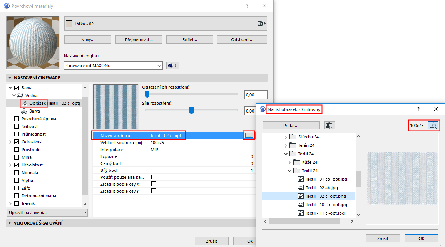The width and height of the screenshot is (445, 247).
Task: Toggle the Odrazivost checkbox
Action: (17, 141)
